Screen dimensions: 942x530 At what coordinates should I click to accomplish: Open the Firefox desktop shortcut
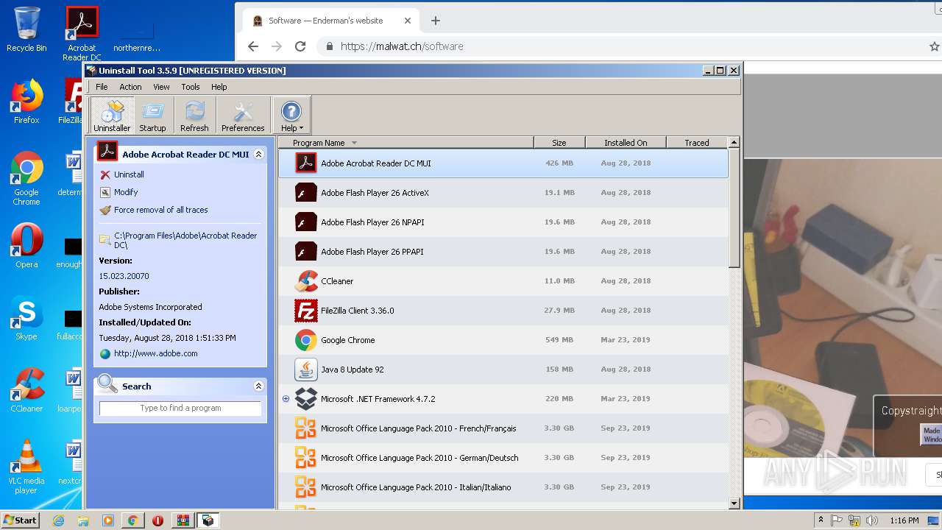pyautogui.click(x=26, y=102)
